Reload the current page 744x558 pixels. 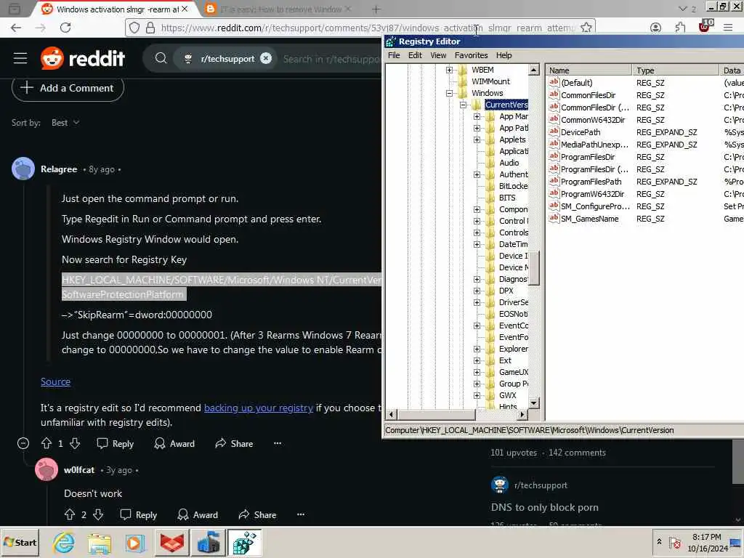tap(65, 28)
